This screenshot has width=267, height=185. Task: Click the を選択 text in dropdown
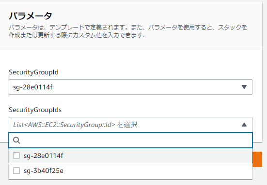(127, 125)
